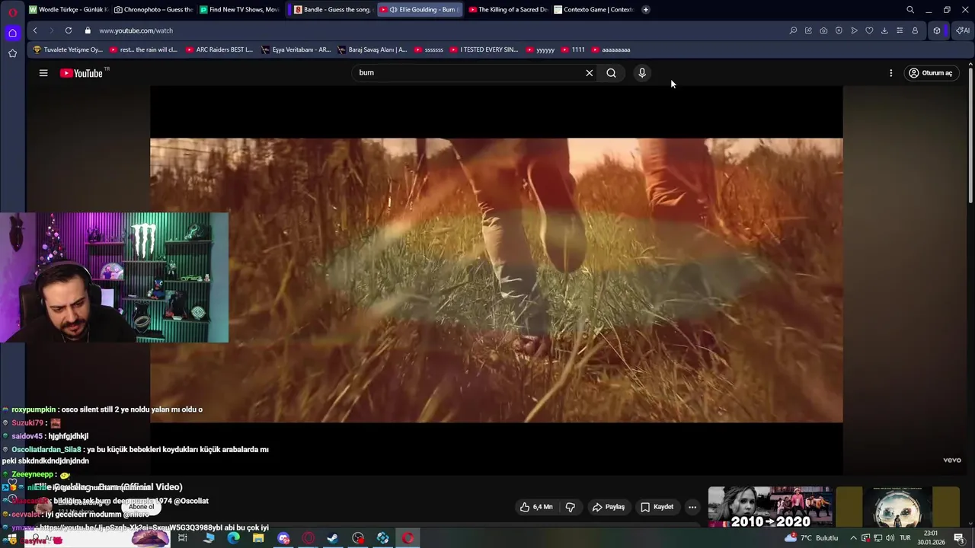This screenshot has width=975, height=548.
Task: Save the video with Kaydet button
Action: [x=657, y=507]
